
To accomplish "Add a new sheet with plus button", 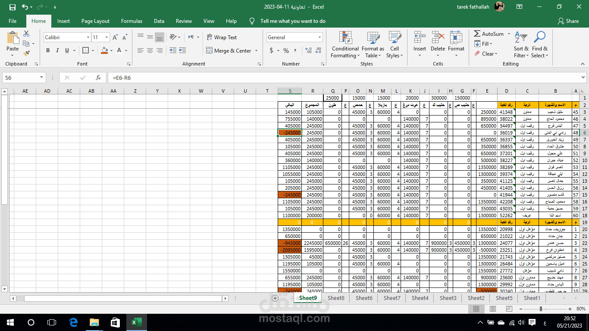I will 275,298.
